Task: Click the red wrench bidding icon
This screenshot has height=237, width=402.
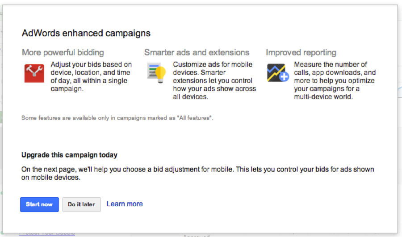Action: tap(34, 73)
